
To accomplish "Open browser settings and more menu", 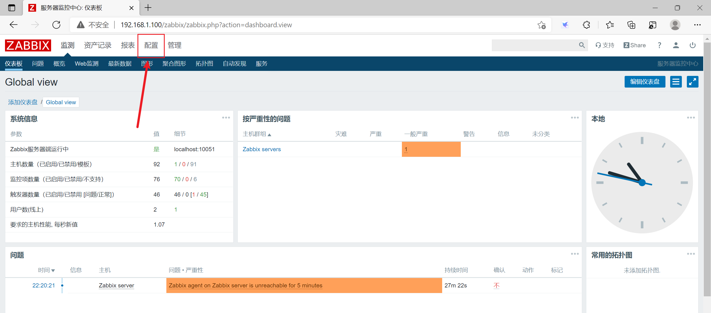I will tap(697, 25).
